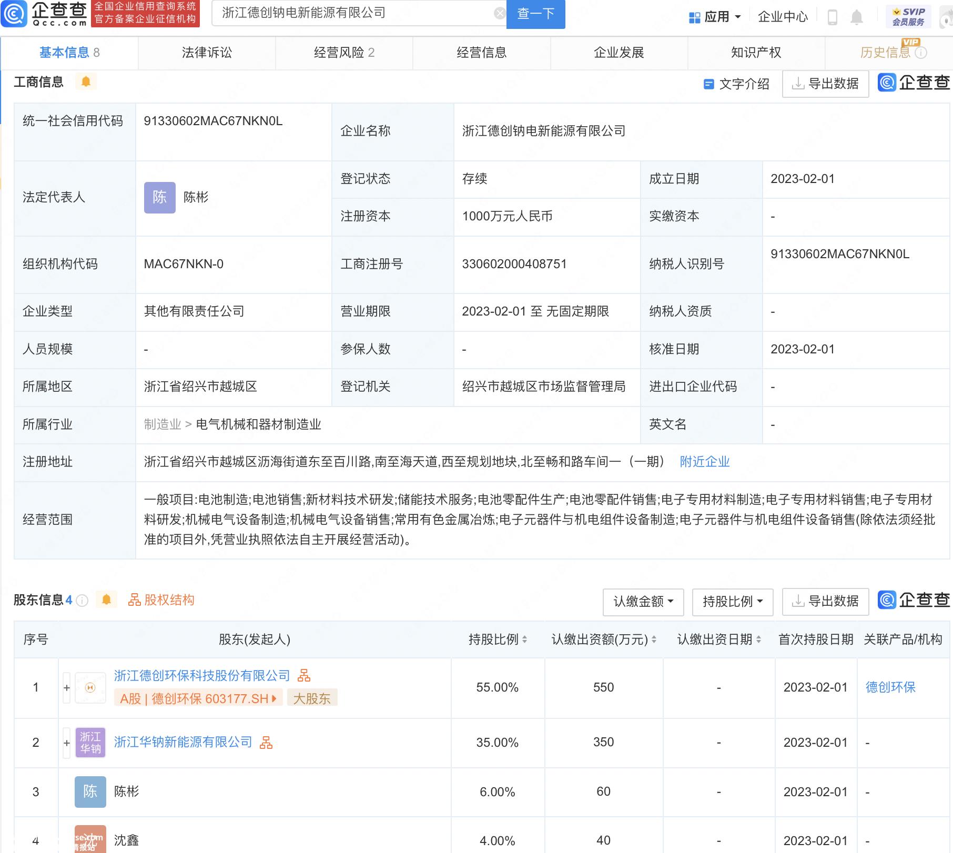953x853 pixels.
Task: Expand the 浙江华钠新能源 shareholder row
Action: [x=67, y=743]
